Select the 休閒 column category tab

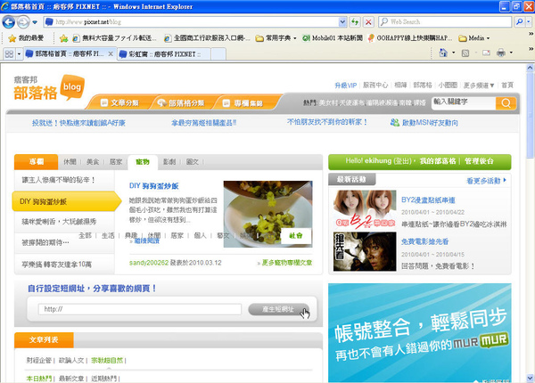70,162
